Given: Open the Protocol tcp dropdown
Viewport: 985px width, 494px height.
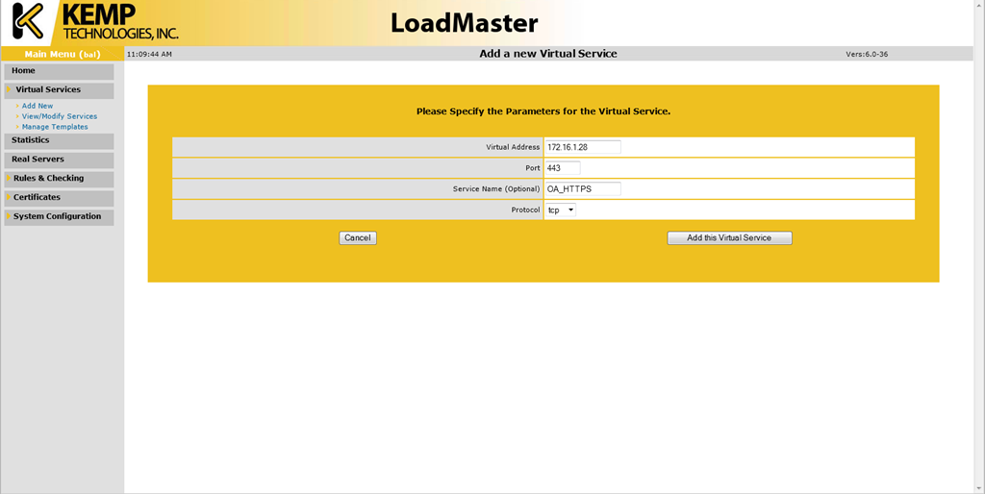Looking at the screenshot, I should (561, 210).
